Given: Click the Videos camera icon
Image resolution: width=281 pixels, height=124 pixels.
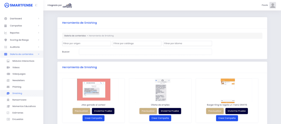Looking at the screenshot, I should point(8,67).
